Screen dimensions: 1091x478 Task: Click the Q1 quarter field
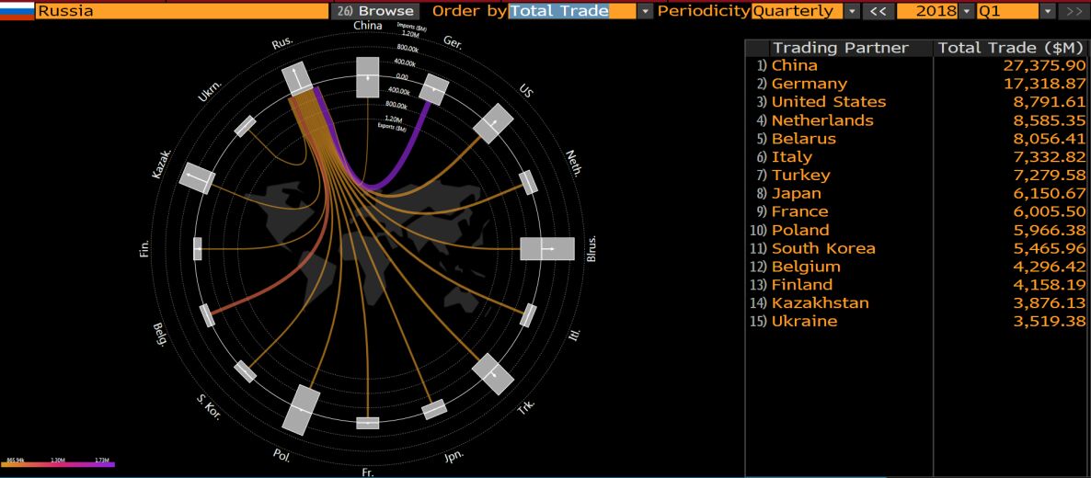tap(1007, 11)
